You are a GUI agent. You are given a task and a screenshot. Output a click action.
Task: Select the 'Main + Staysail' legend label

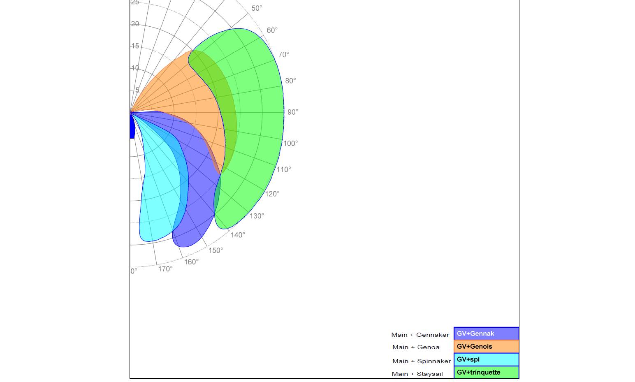(x=417, y=374)
